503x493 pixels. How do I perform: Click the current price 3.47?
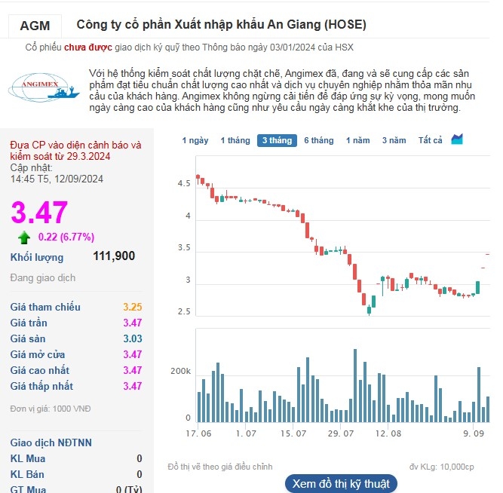point(39,213)
